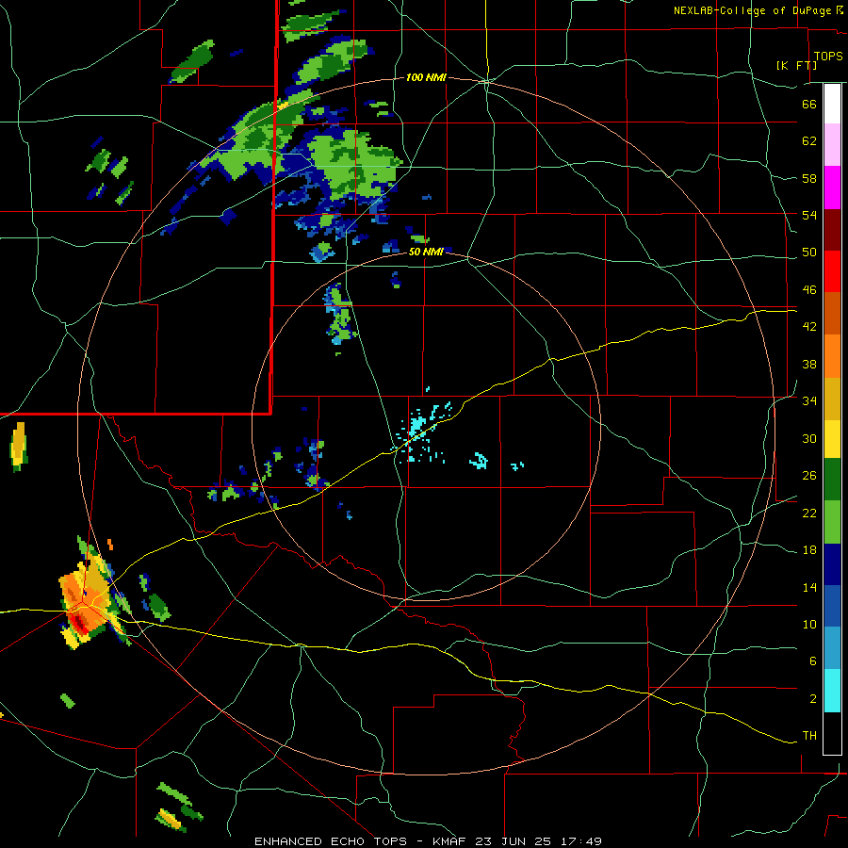Click the TH legend label
The image size is (848, 848).
click(809, 736)
